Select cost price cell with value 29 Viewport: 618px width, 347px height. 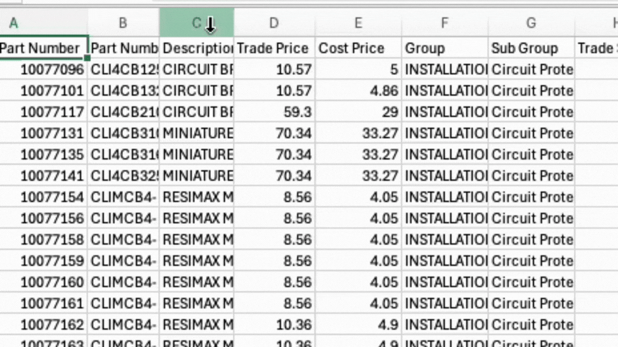[358, 112]
